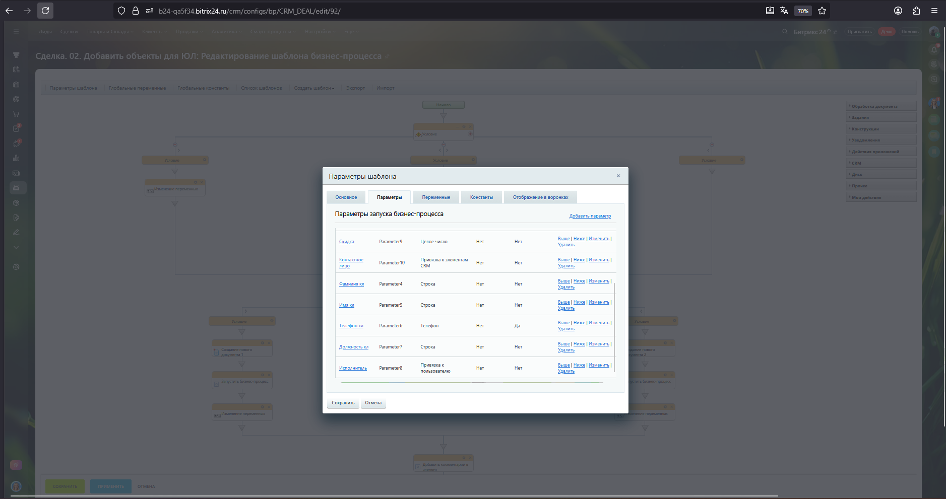This screenshot has width=946, height=499.
Task: Click the Добавить параметр link
Action: point(590,216)
